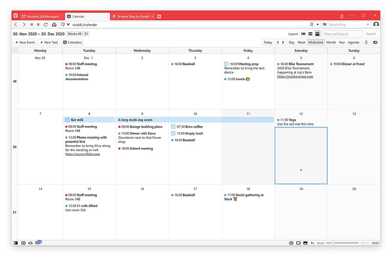
Task: Click the Filter and Search field
Action: point(343,34)
